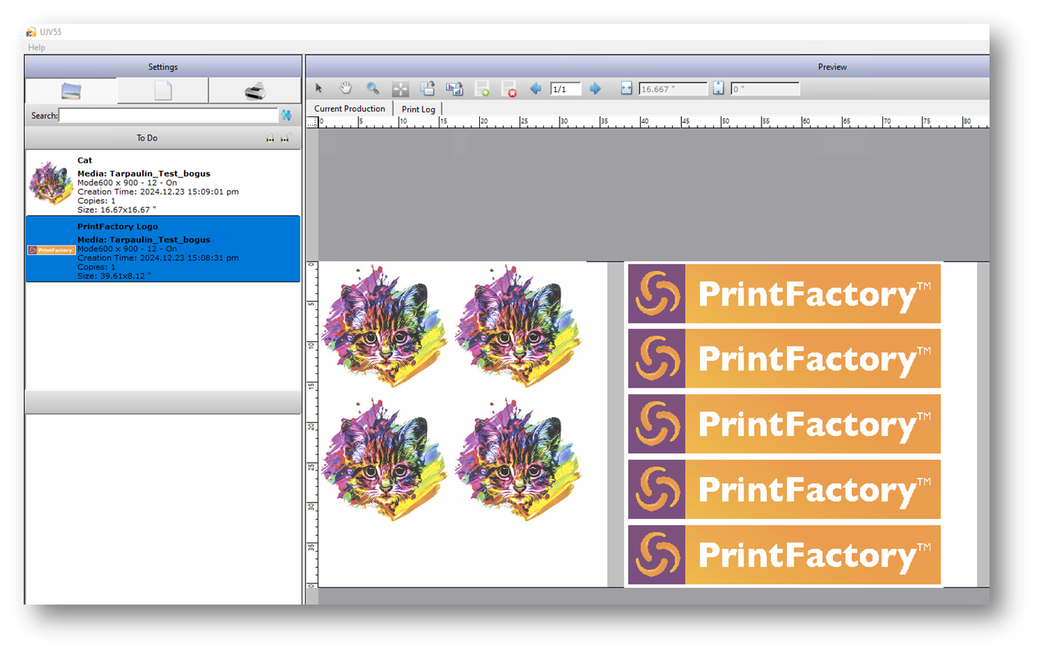This screenshot has height=653, width=1038.
Task: Select the arrow pointer tool
Action: point(319,89)
